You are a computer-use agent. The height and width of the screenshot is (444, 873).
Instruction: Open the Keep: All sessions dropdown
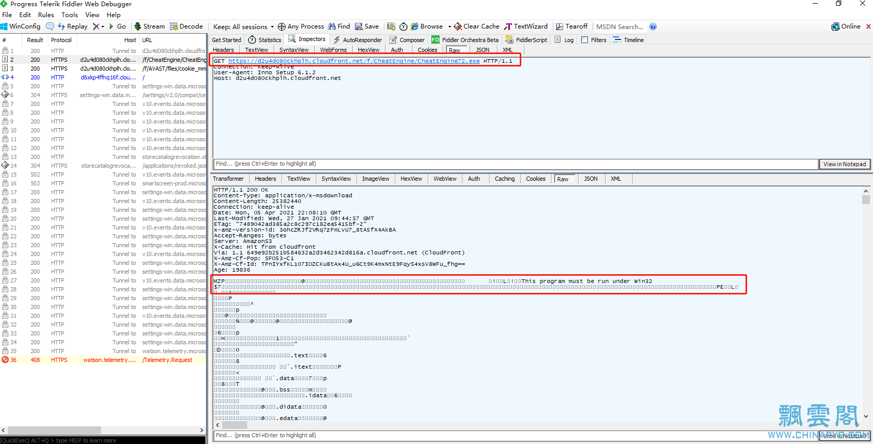pyautogui.click(x=243, y=27)
